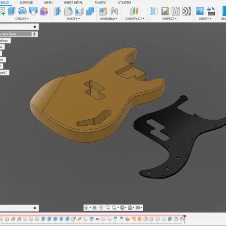Click the timeline end-of-history marker
The width and height of the screenshot is (226, 226).
tap(185, 219)
